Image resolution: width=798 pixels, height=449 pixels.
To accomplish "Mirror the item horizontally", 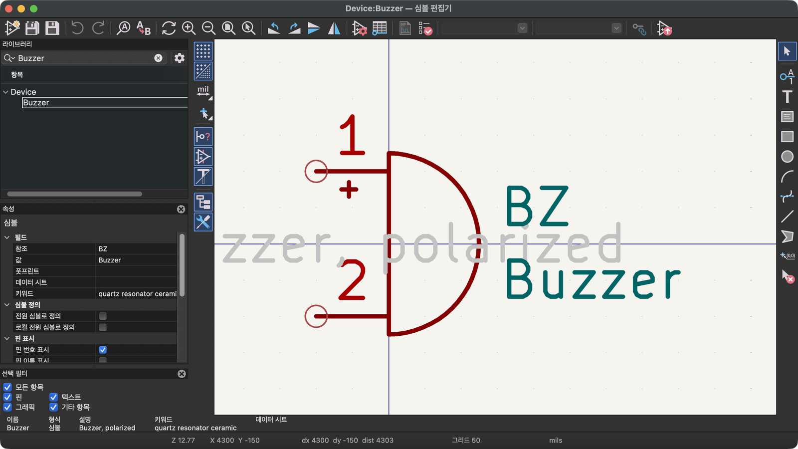I will tap(334, 28).
